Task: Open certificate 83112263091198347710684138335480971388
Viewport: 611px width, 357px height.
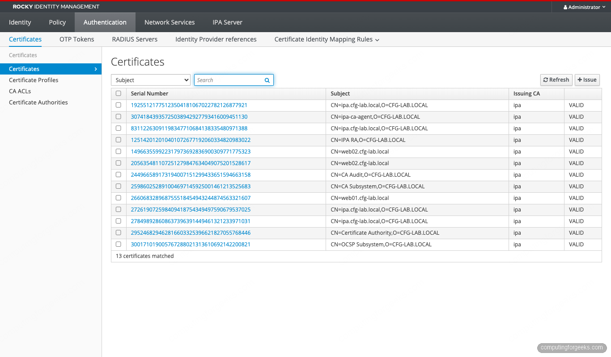Action: [189, 129]
